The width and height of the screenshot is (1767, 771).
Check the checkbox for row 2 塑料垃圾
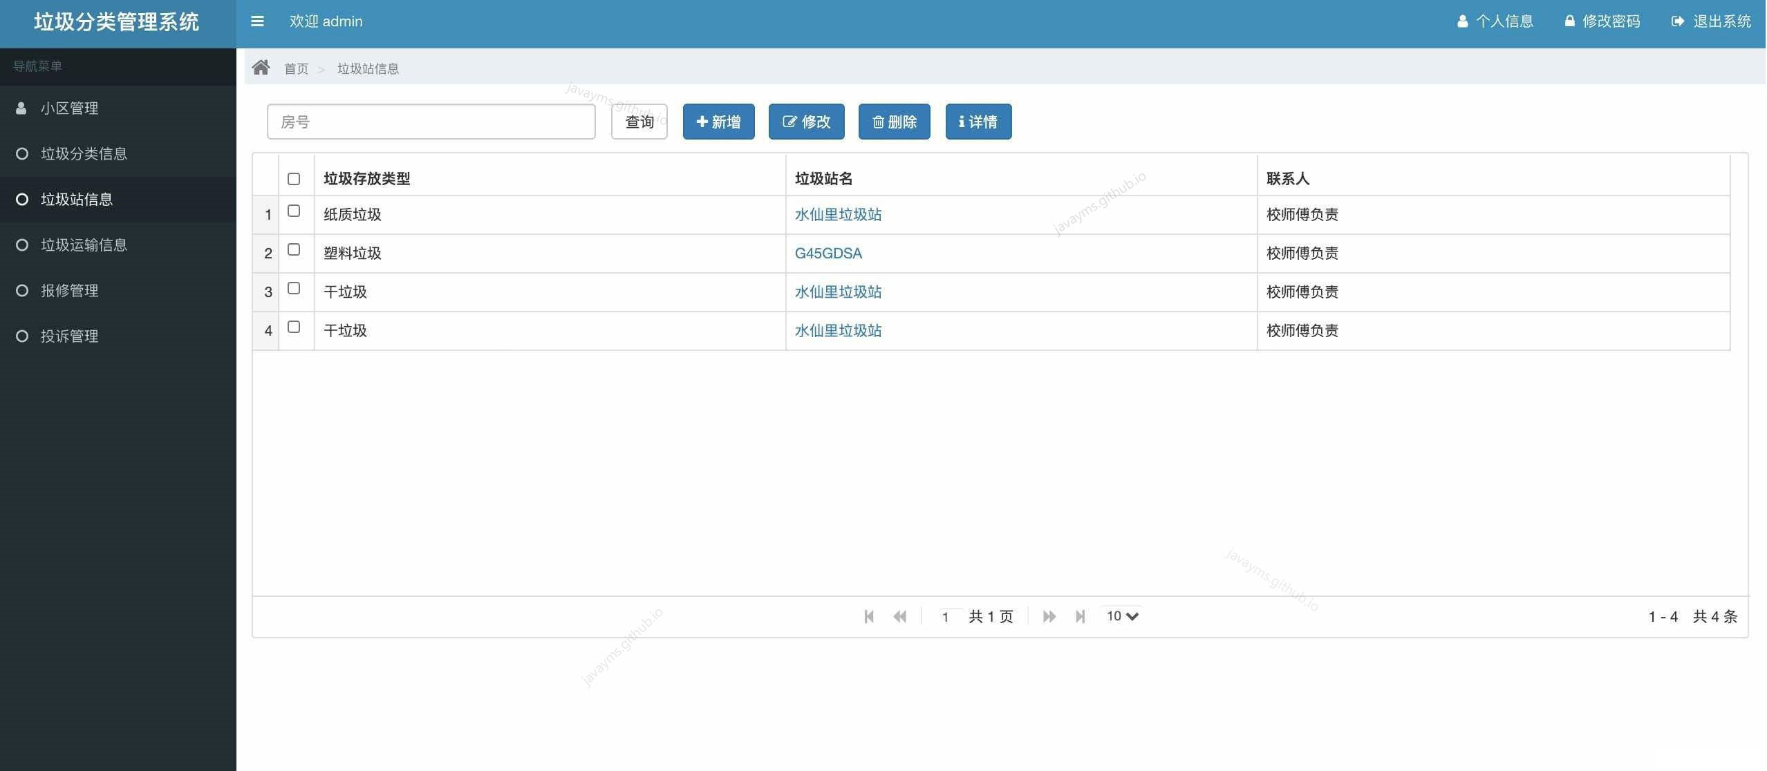click(294, 250)
